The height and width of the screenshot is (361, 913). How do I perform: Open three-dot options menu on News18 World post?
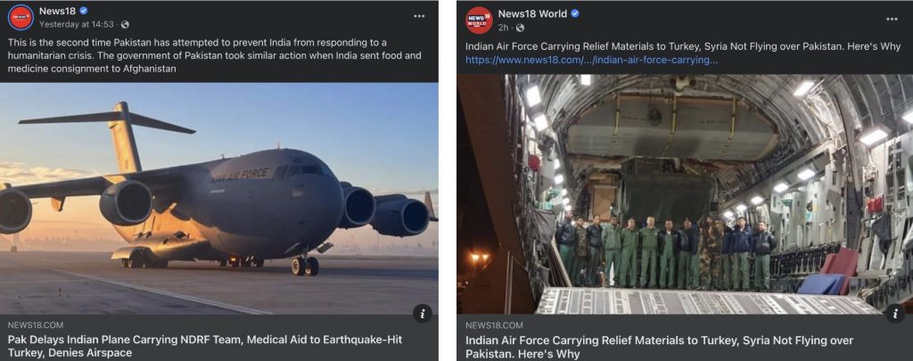pyautogui.click(x=892, y=20)
